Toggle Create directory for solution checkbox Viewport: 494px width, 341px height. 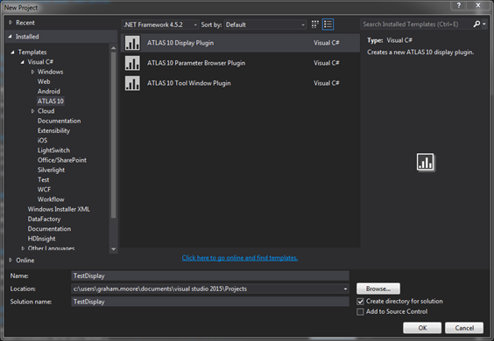click(360, 302)
